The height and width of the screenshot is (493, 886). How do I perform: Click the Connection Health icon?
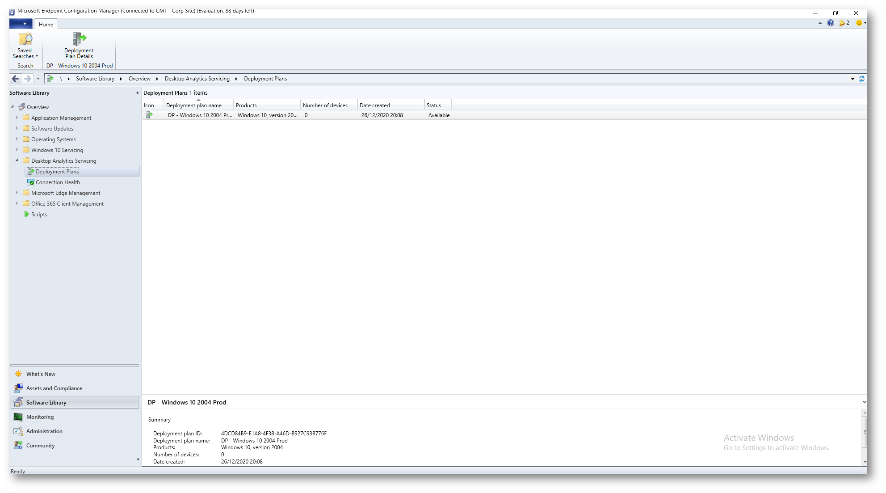point(31,182)
